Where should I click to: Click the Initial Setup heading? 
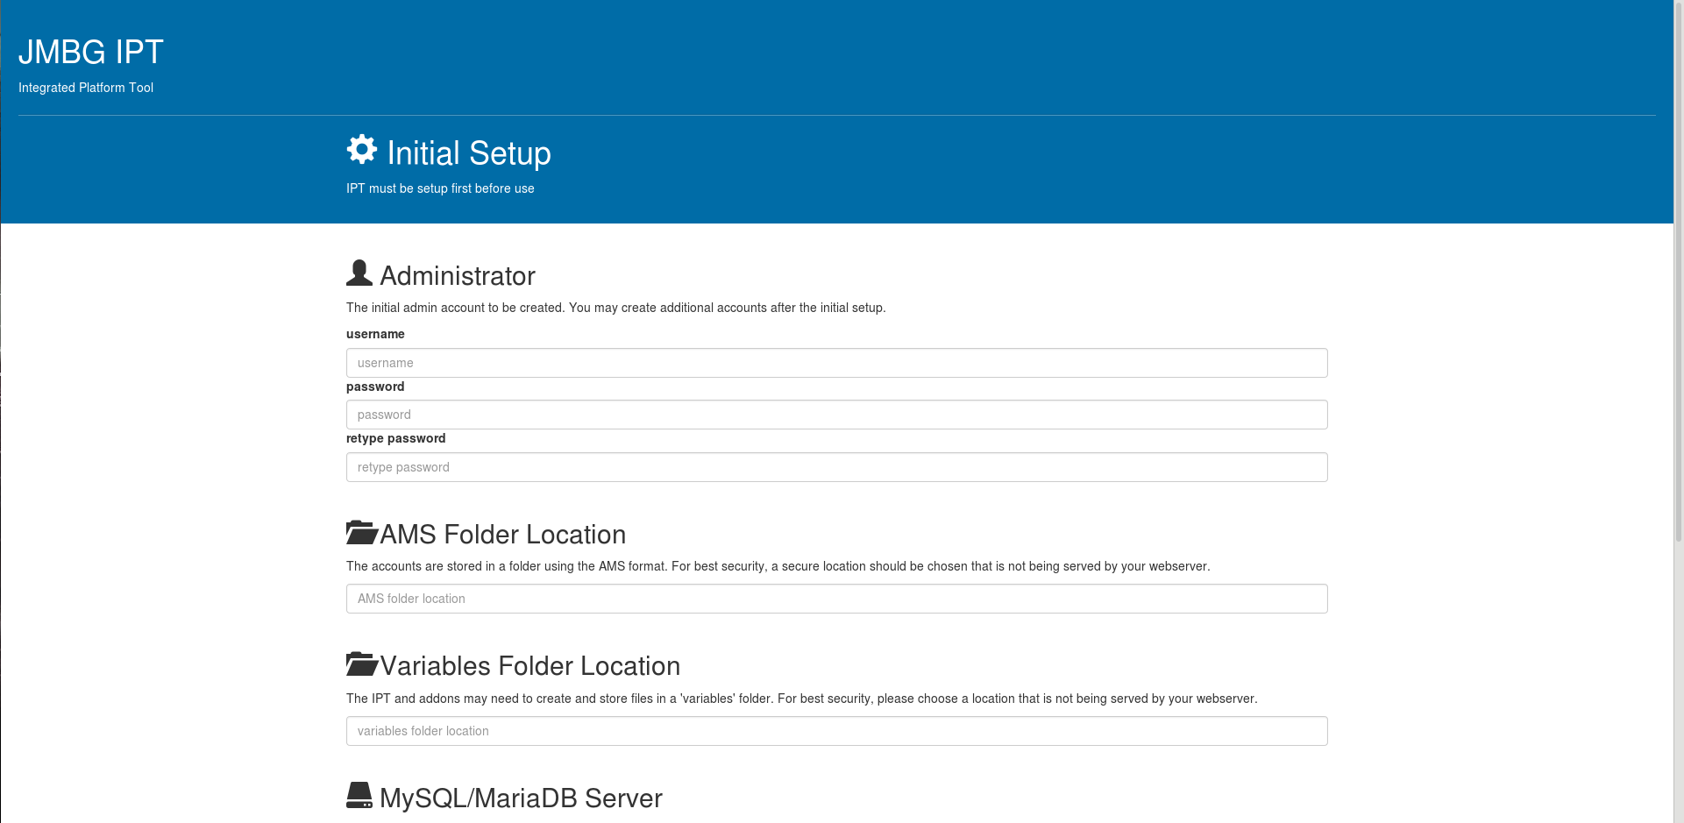point(469,153)
